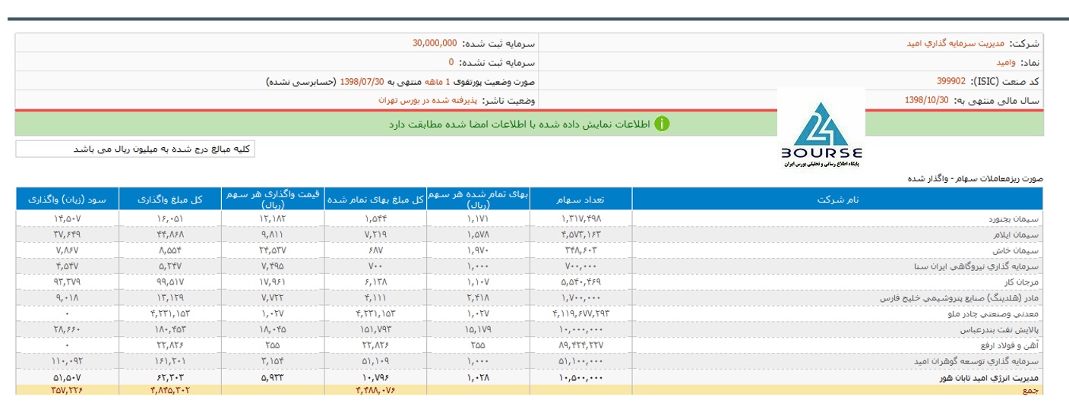Select fiscal year end date 1398/10/30
This screenshot has height=409, width=1069.
pyautogui.click(x=927, y=100)
